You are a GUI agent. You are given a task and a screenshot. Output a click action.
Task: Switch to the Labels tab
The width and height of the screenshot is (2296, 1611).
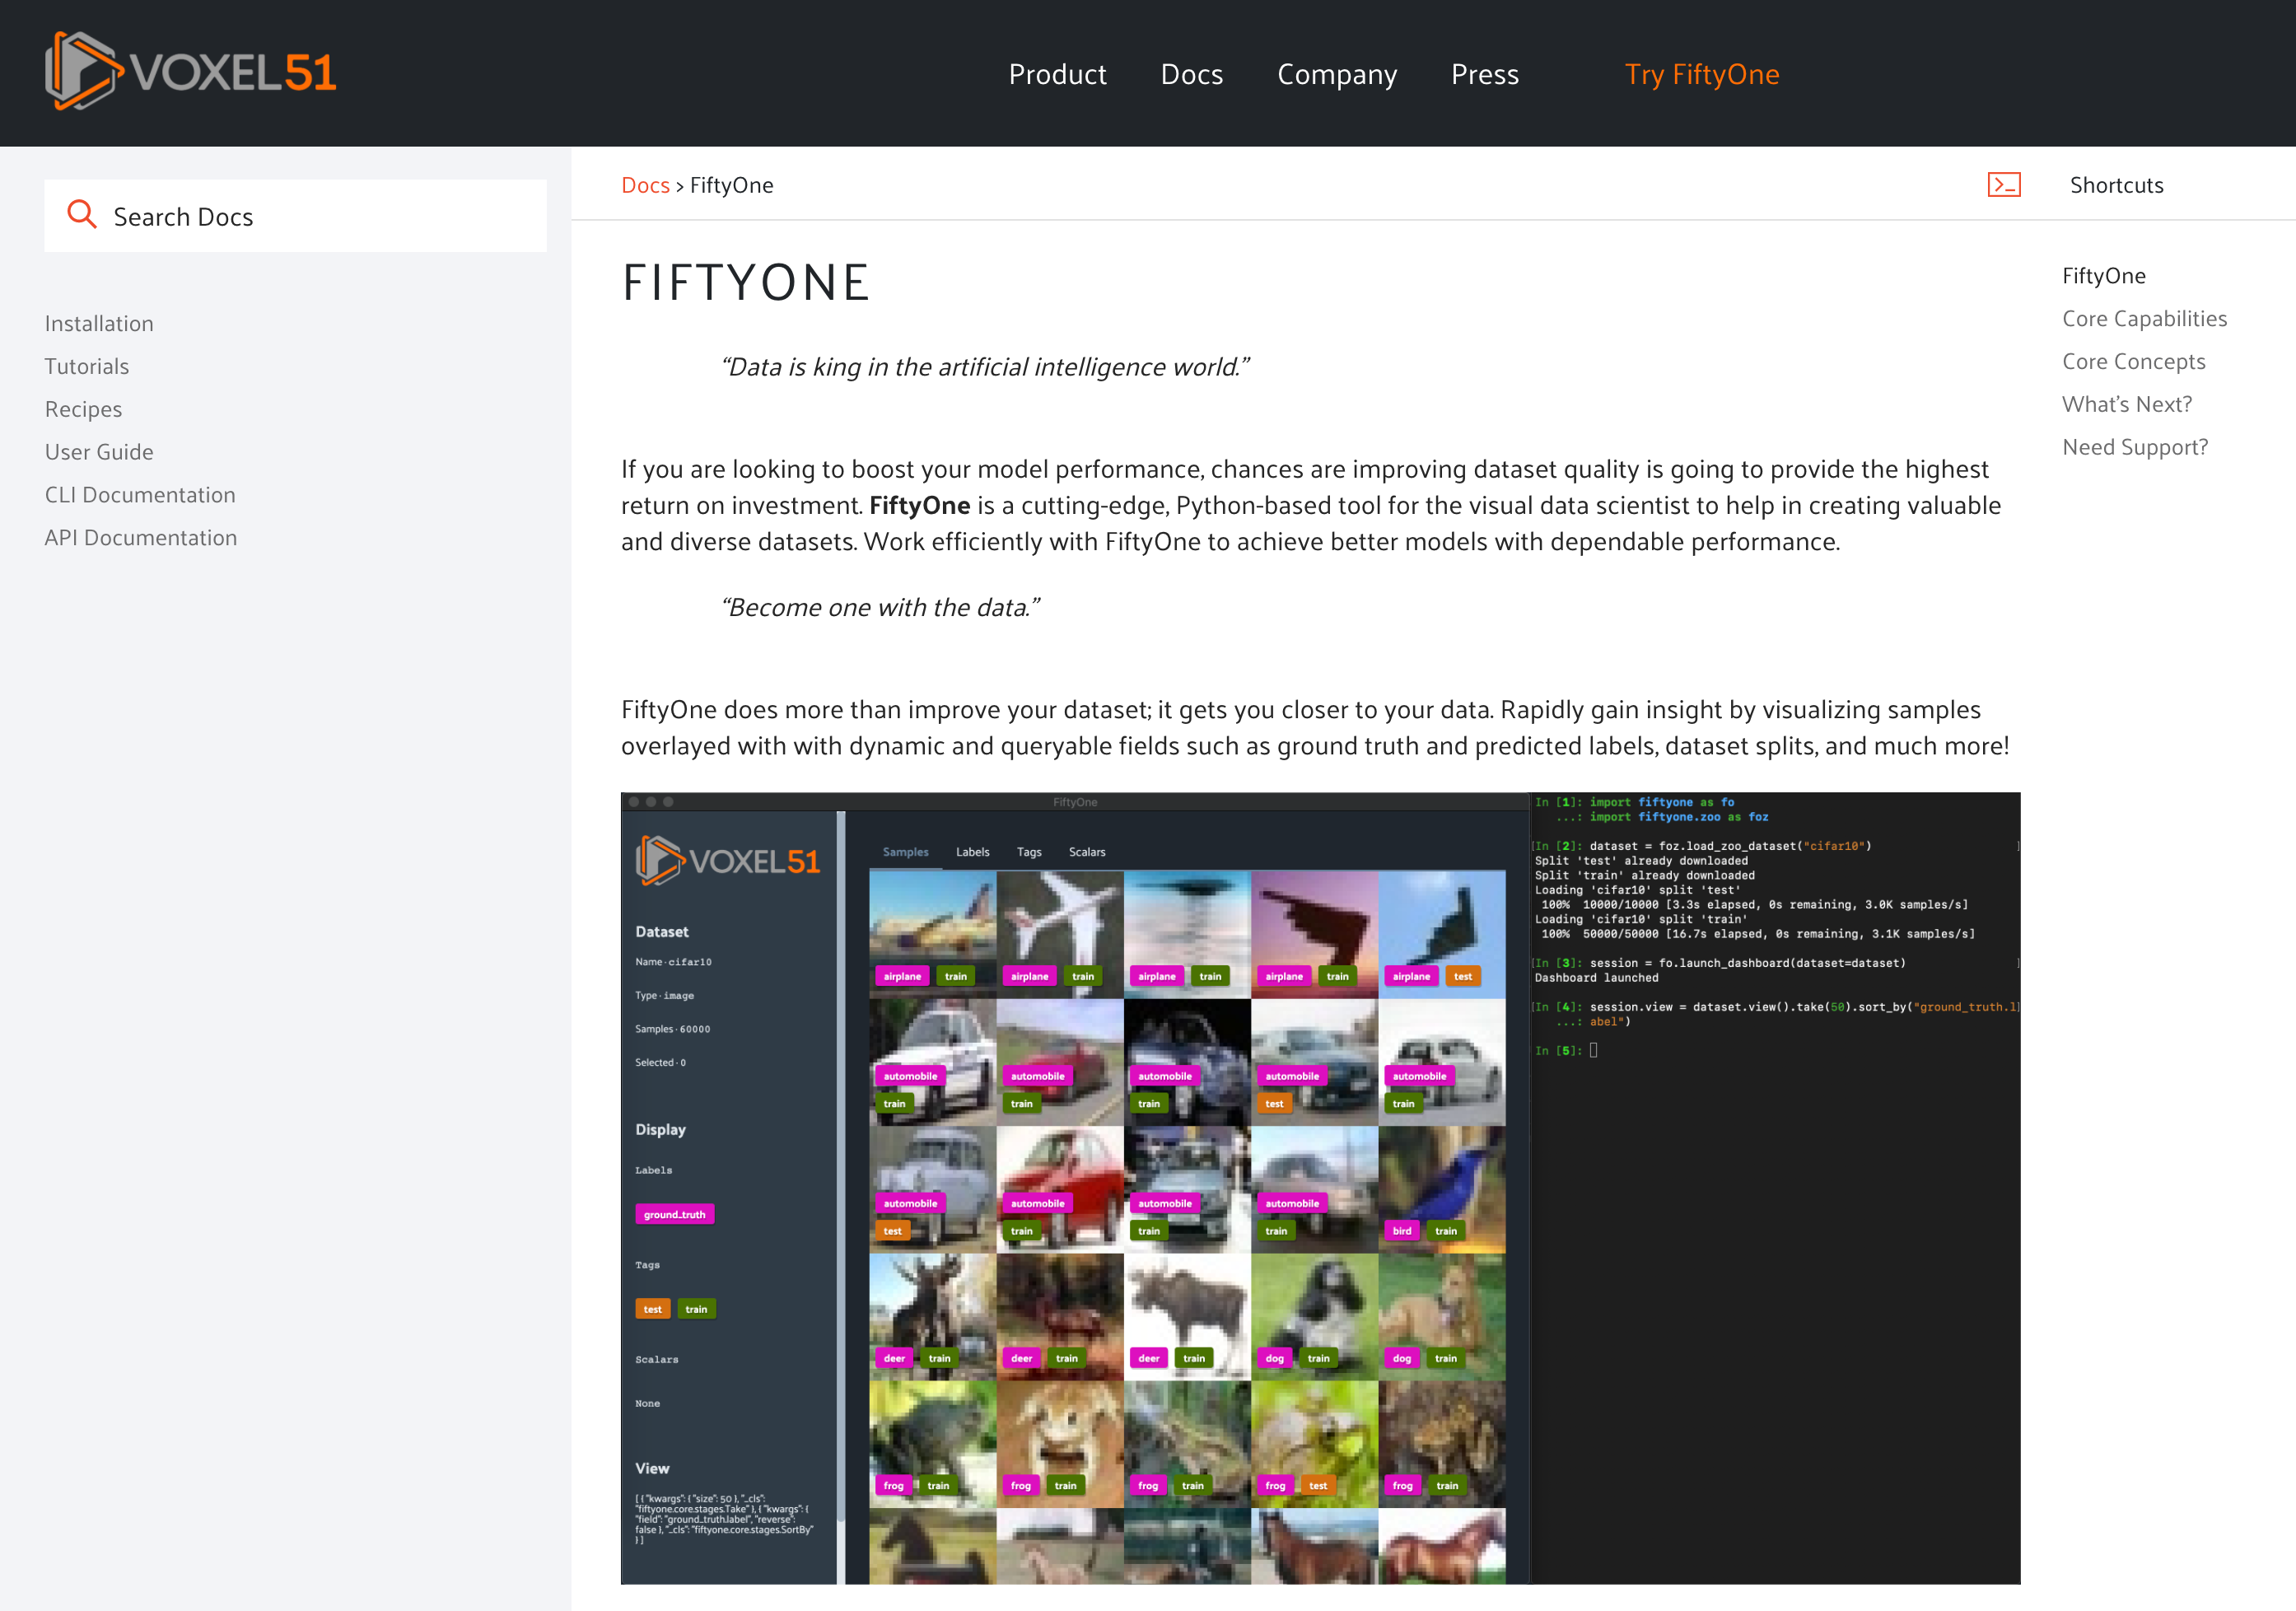coord(972,852)
